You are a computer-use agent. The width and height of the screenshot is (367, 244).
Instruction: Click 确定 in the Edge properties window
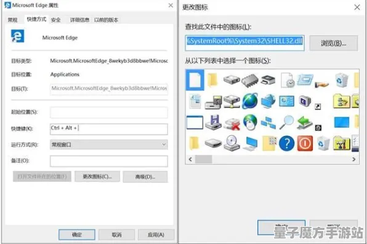point(77,235)
